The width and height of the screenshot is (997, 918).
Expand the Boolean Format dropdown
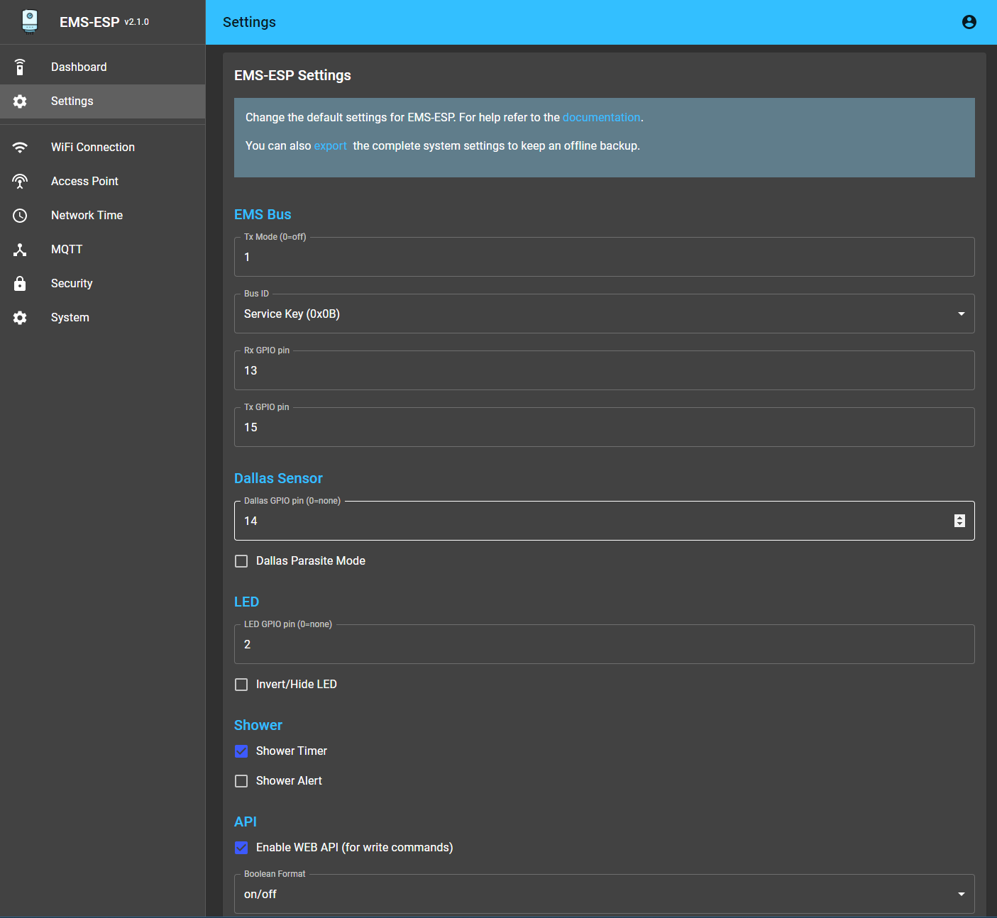pyautogui.click(x=604, y=895)
